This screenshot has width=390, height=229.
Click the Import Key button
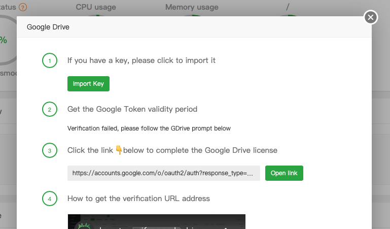[88, 84]
